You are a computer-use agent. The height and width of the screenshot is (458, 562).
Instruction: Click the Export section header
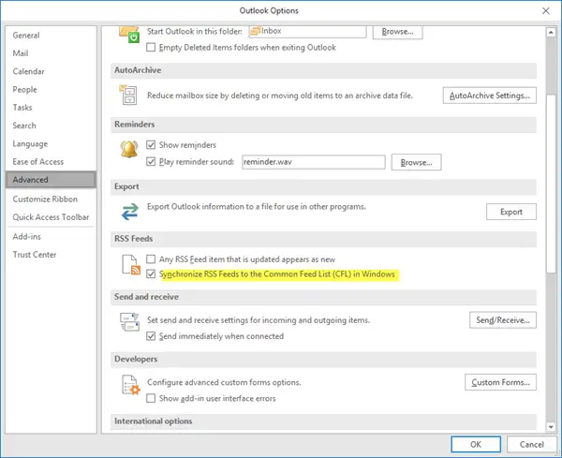(x=323, y=186)
